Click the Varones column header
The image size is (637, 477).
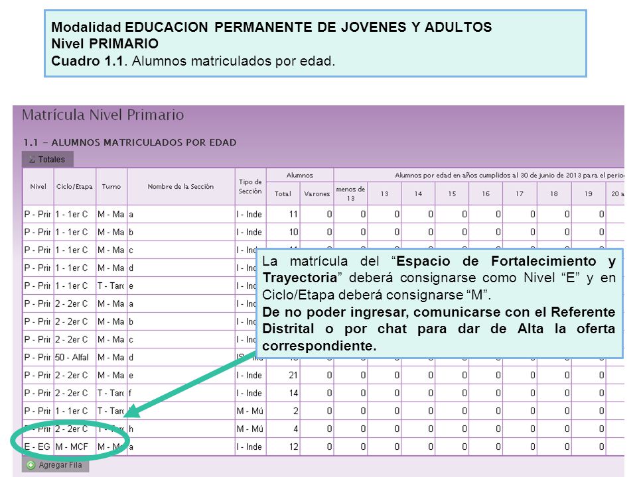[317, 194]
